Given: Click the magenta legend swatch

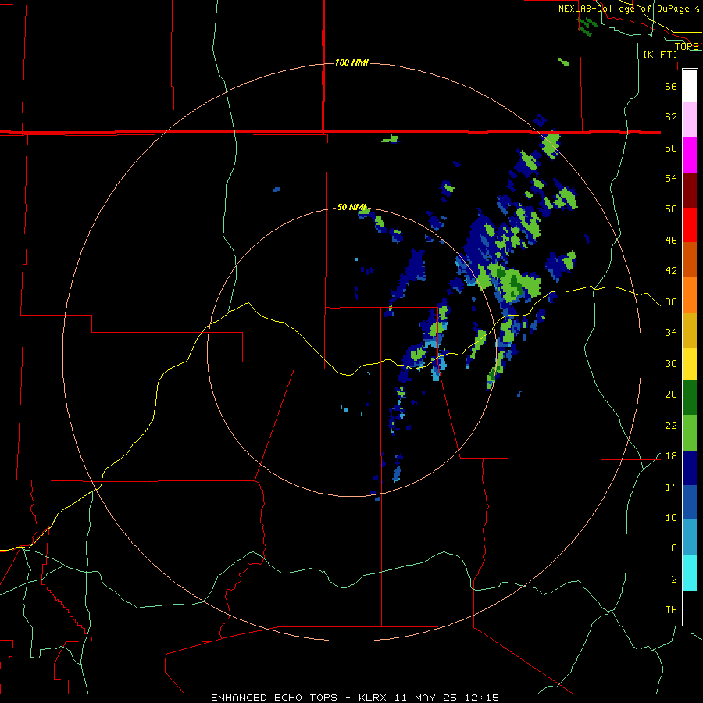Looking at the screenshot, I should 690,155.
